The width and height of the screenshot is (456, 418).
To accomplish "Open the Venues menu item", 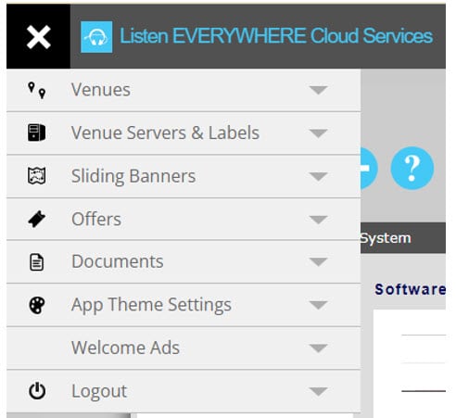I will pos(184,90).
